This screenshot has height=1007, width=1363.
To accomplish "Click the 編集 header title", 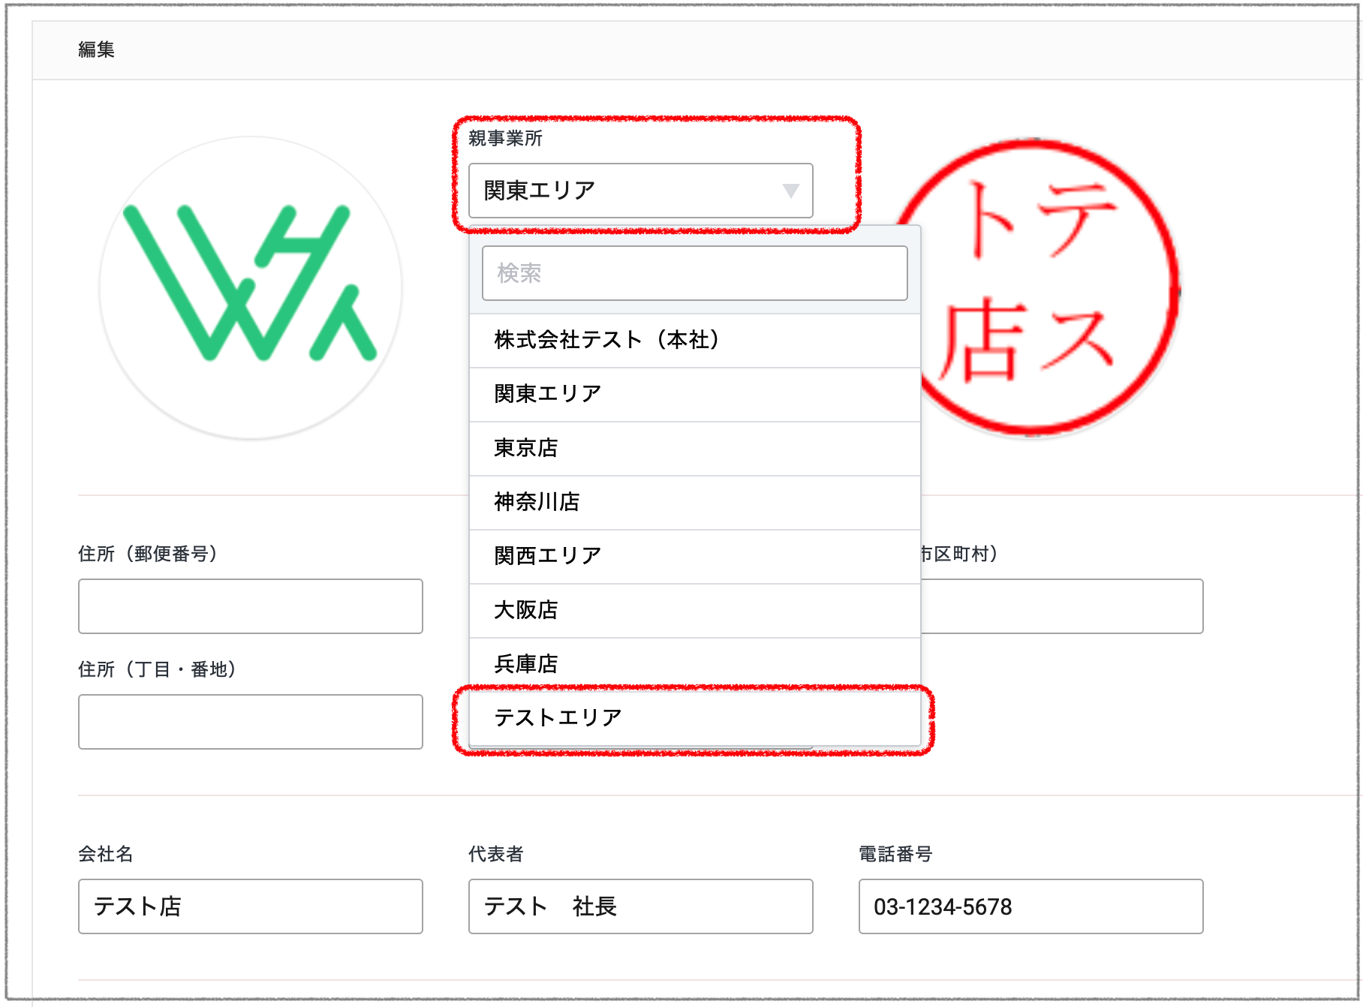I will (x=96, y=50).
